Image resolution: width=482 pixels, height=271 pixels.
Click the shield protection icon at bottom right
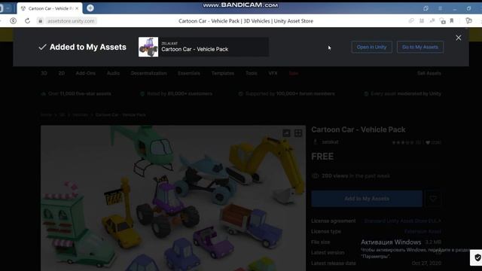(x=477, y=257)
